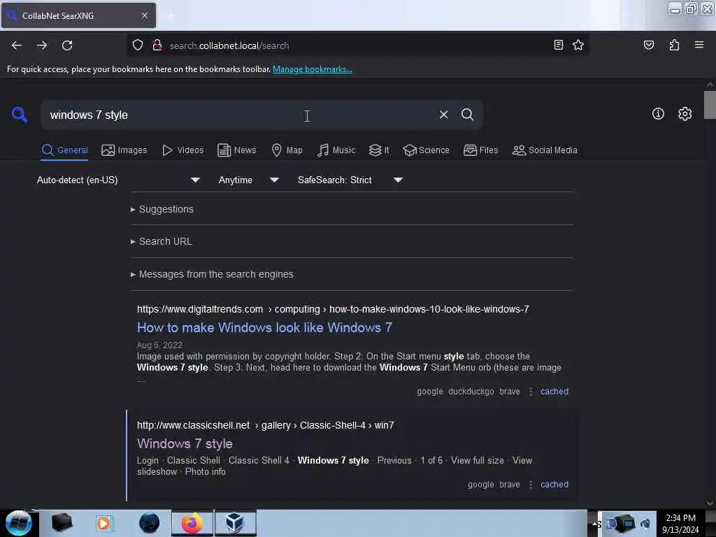Open cached version of classicshell result
This screenshot has height=537, width=716.
point(554,485)
